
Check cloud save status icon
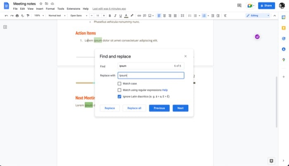click(x=52, y=4)
